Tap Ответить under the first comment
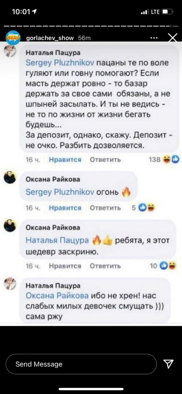Screen dimensions: 182x394 click(105, 159)
